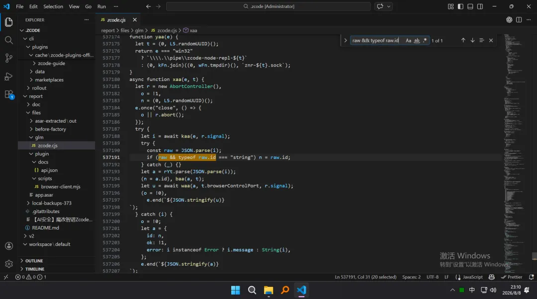Open the AI icon beside split editor
This screenshot has height=299, width=537.
(509, 20)
